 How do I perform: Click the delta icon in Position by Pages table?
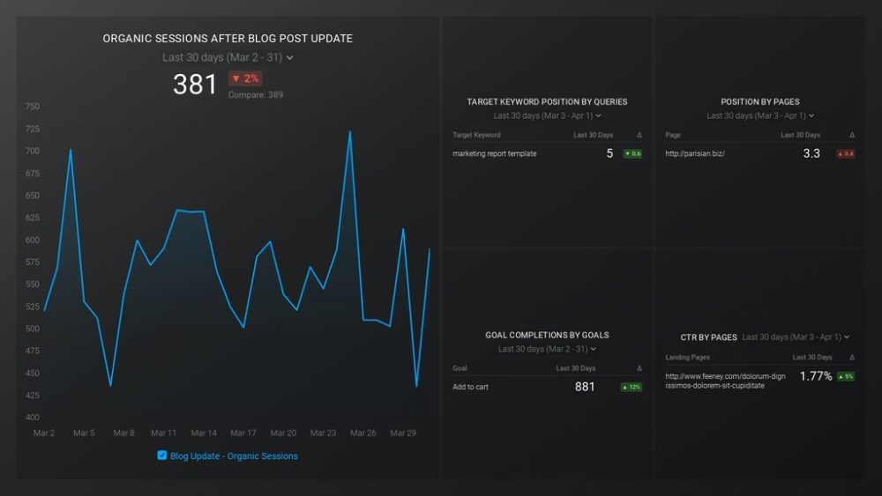851,135
